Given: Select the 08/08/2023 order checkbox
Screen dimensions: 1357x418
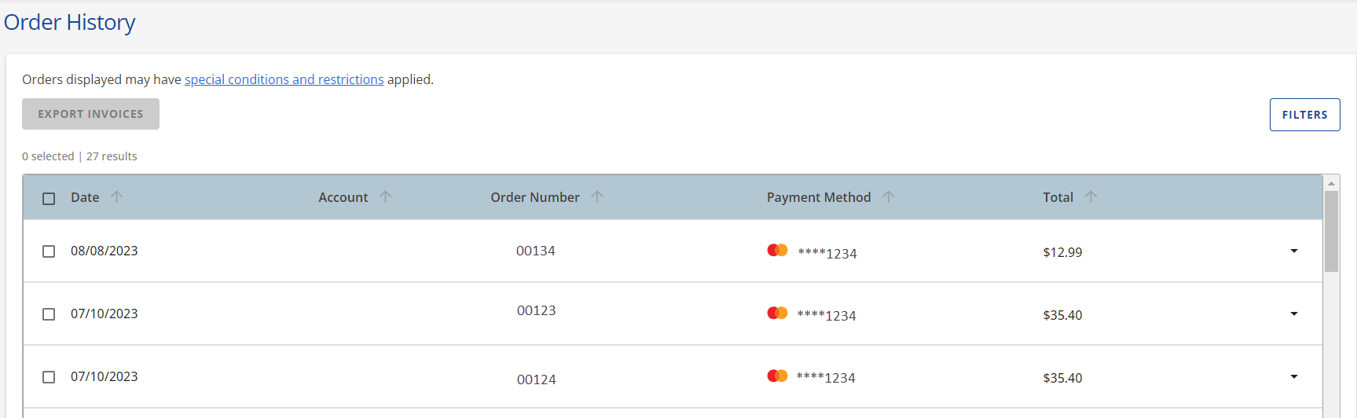Looking at the screenshot, I should pos(49,251).
